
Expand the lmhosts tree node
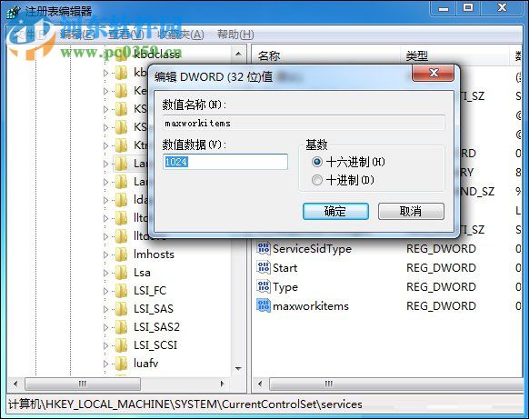105,254
